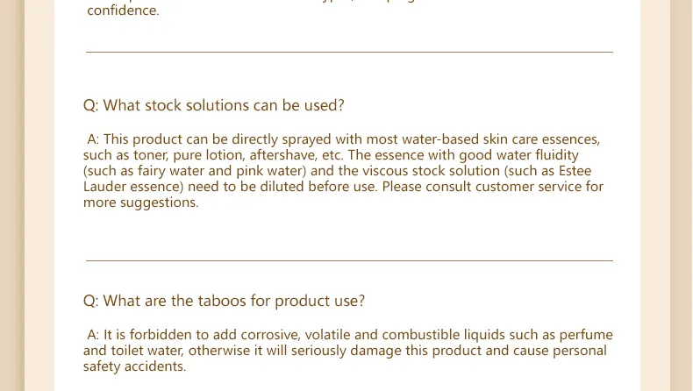
Task: Click the phrase "more suggestions."
Action: tap(141, 203)
